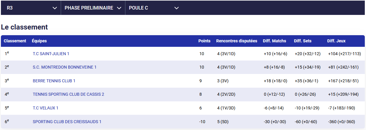Click points value 9 for Berre

pyautogui.click(x=201, y=81)
